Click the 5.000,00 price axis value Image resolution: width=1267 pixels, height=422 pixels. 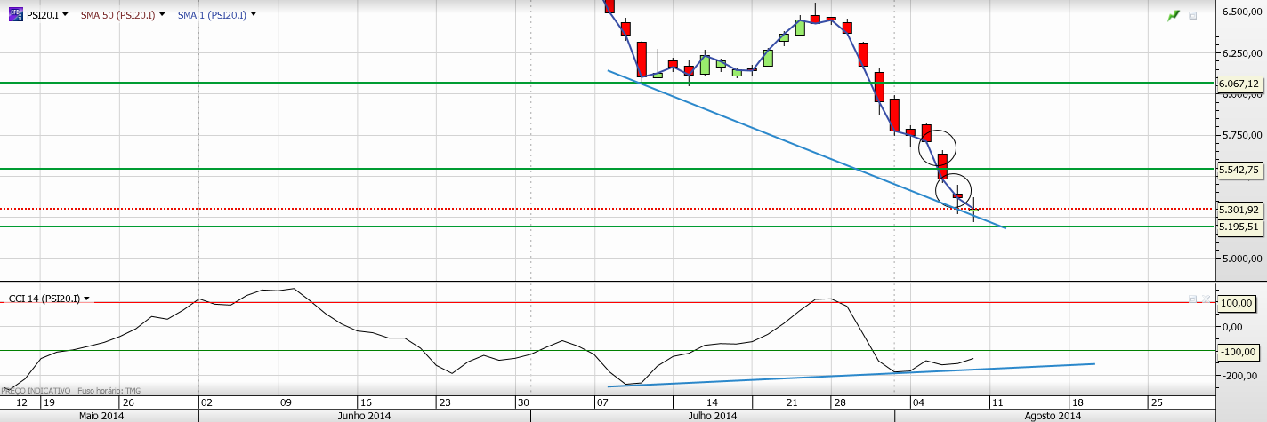point(1241,259)
